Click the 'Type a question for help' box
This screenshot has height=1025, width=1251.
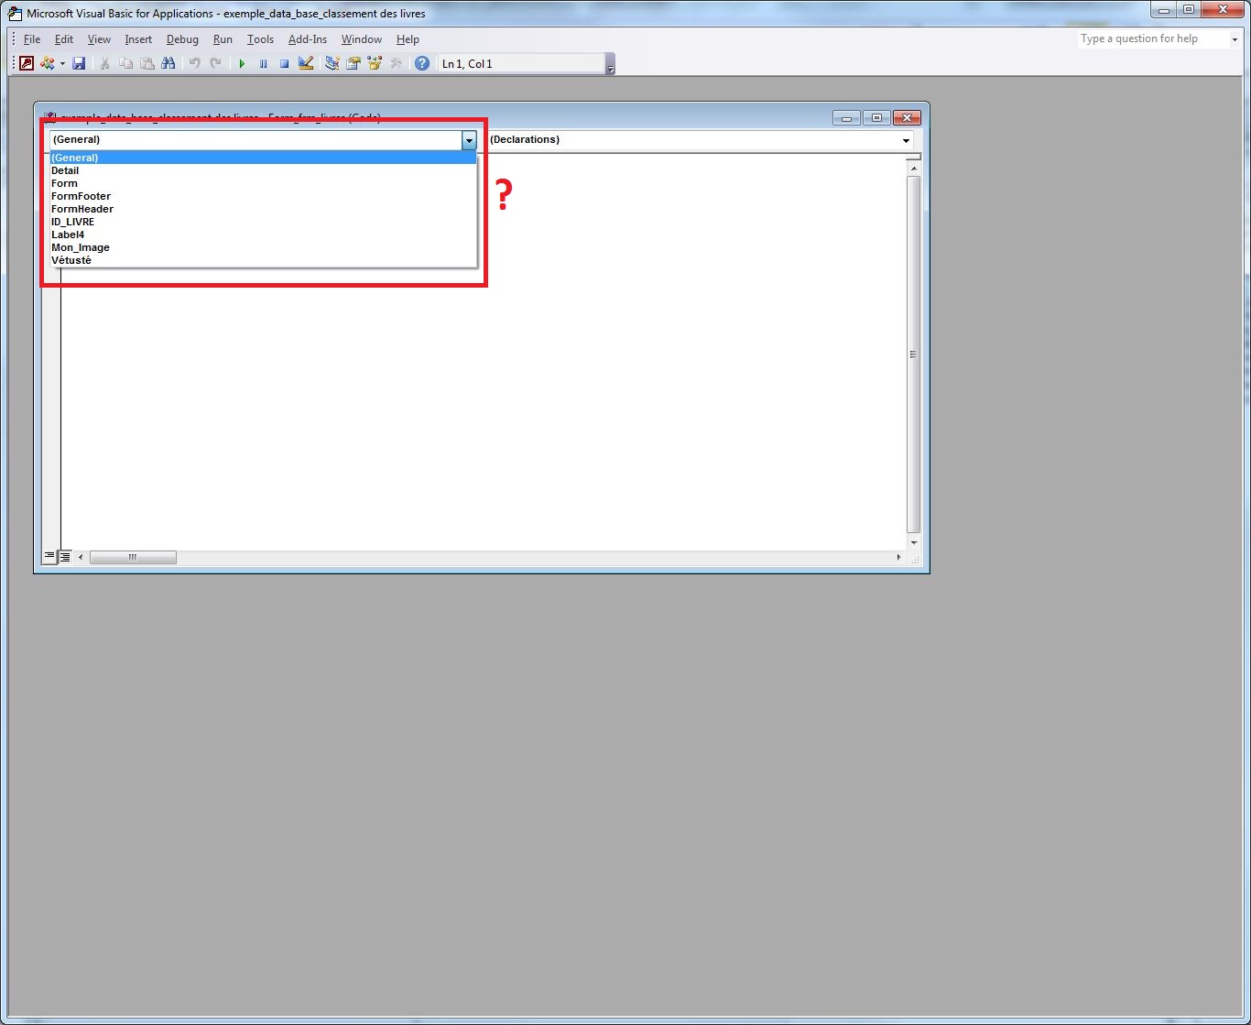[1151, 38]
